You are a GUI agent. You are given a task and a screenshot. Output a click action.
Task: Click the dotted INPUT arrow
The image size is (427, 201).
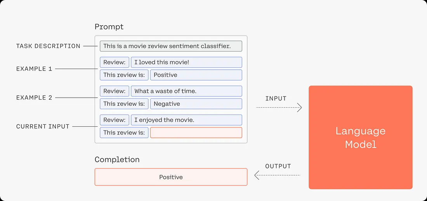tap(279, 108)
